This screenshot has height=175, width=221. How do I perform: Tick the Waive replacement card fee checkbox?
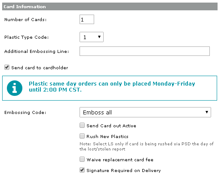click(82, 159)
